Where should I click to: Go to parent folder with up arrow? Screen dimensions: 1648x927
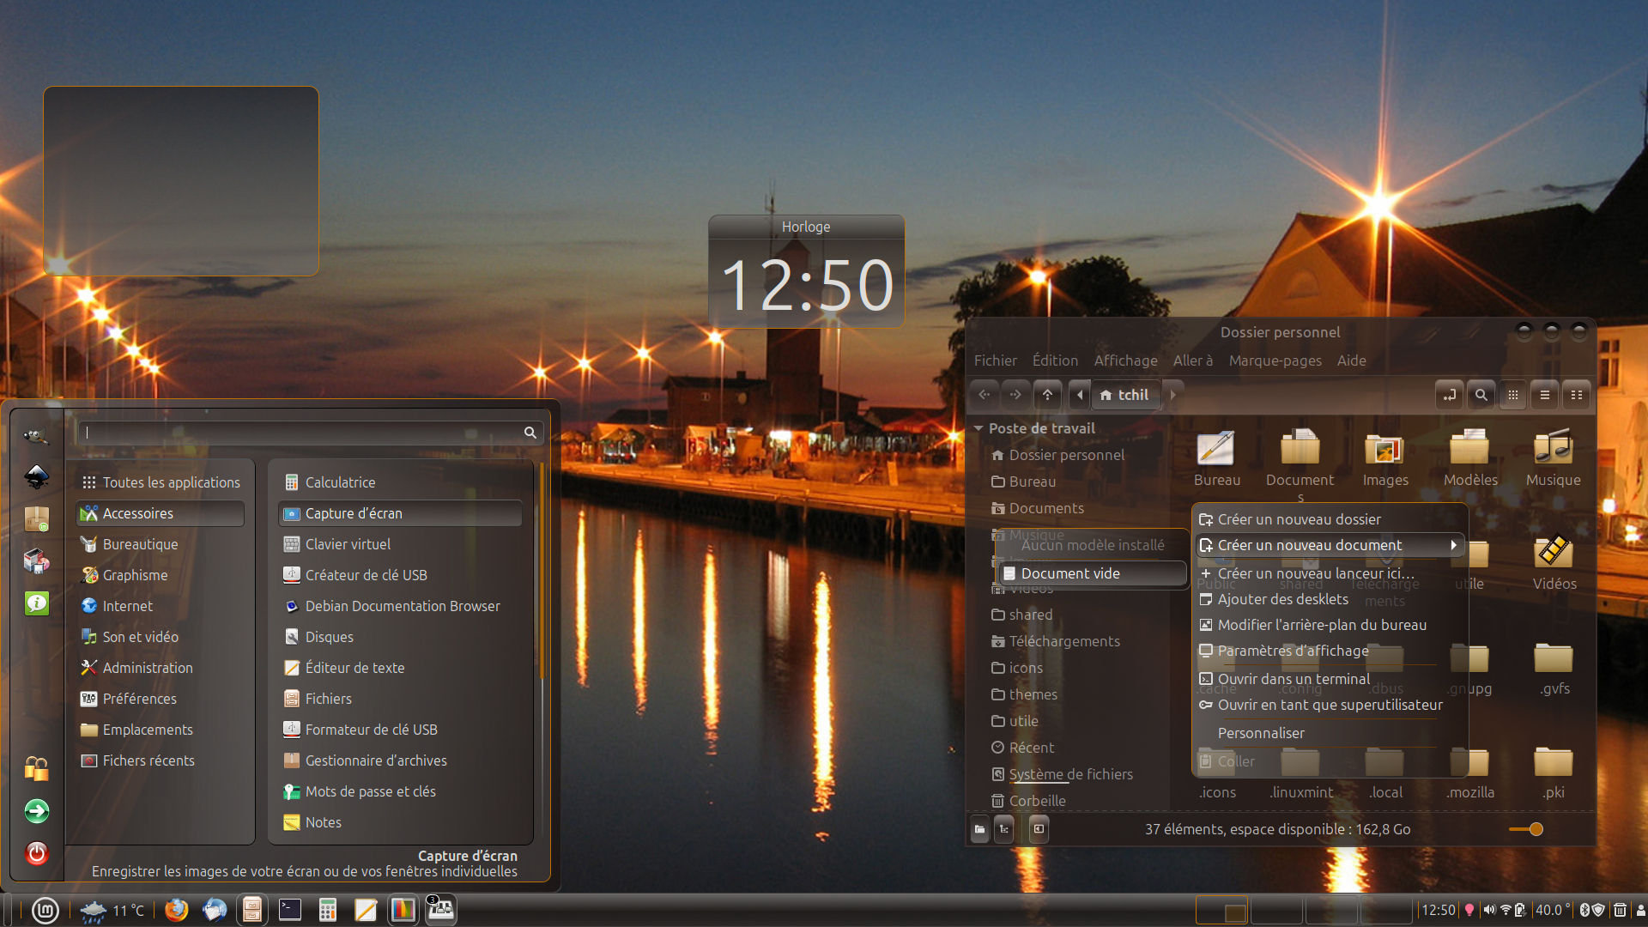click(1047, 395)
